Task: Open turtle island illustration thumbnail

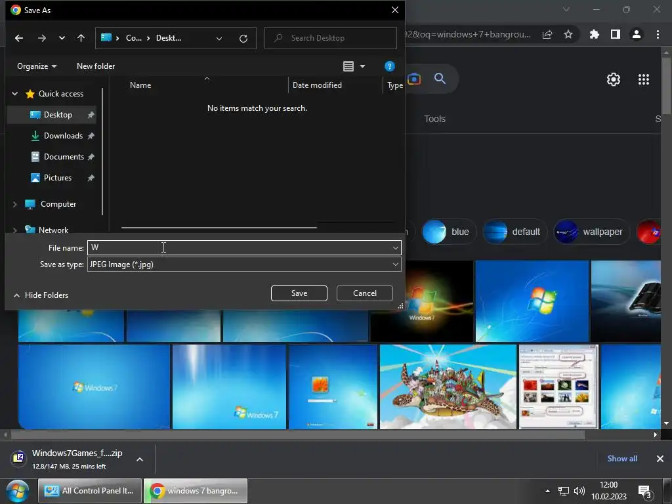Action: 448,387
